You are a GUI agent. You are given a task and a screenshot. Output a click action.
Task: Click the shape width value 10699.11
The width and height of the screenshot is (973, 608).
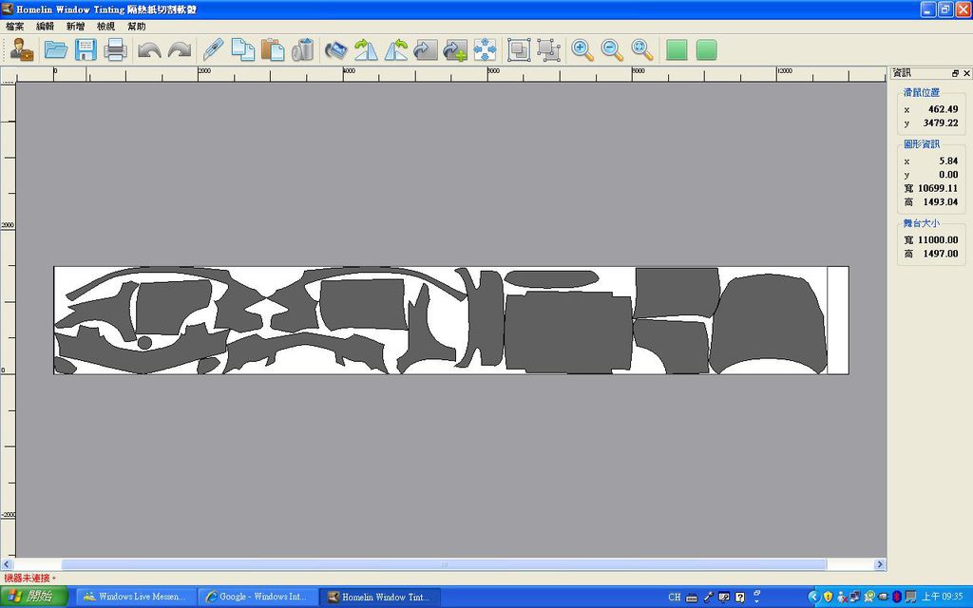coord(938,188)
